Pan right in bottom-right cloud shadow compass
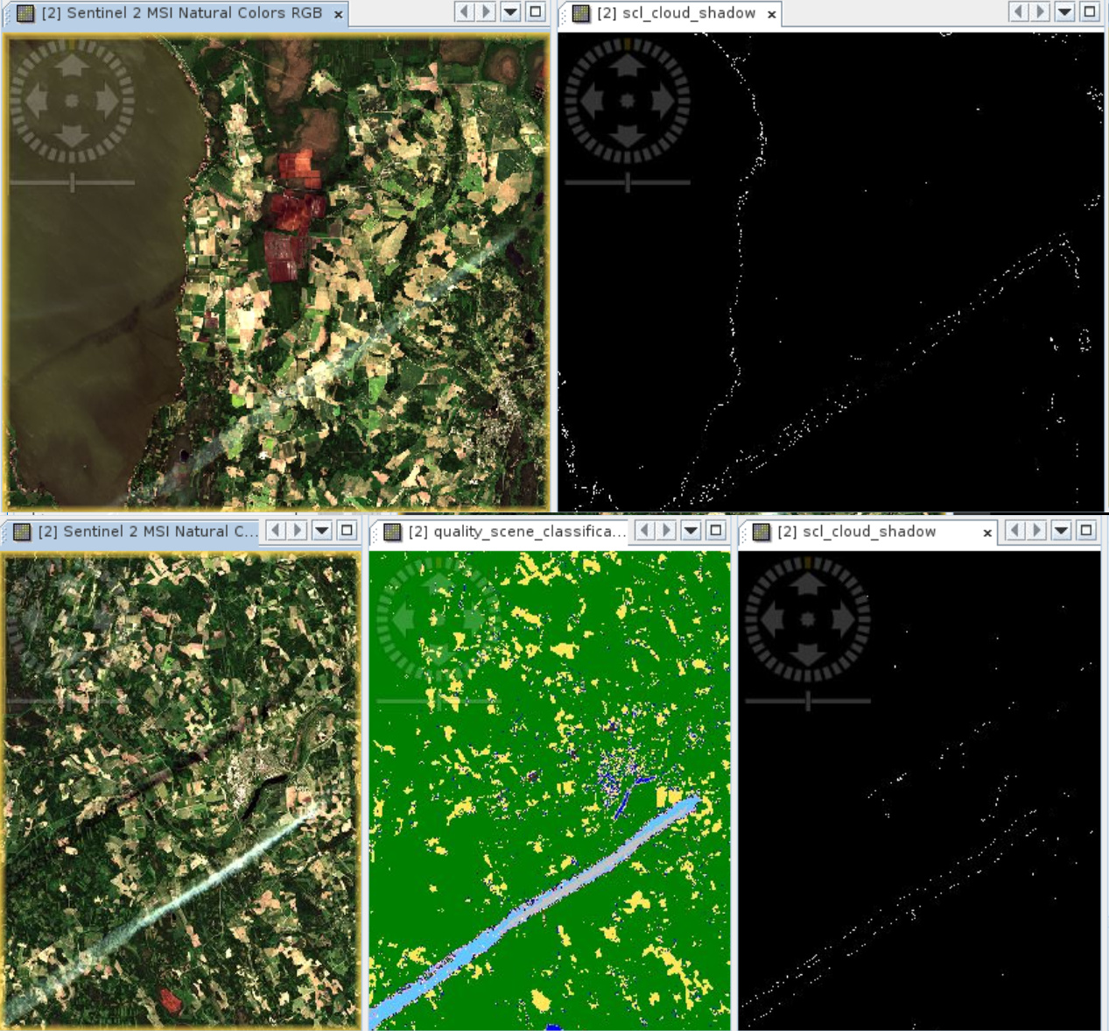The height and width of the screenshot is (1031, 1109). pos(844,619)
